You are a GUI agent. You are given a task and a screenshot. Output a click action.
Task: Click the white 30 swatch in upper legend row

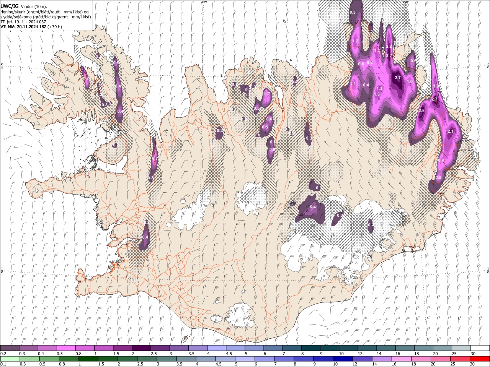[x=480, y=348]
